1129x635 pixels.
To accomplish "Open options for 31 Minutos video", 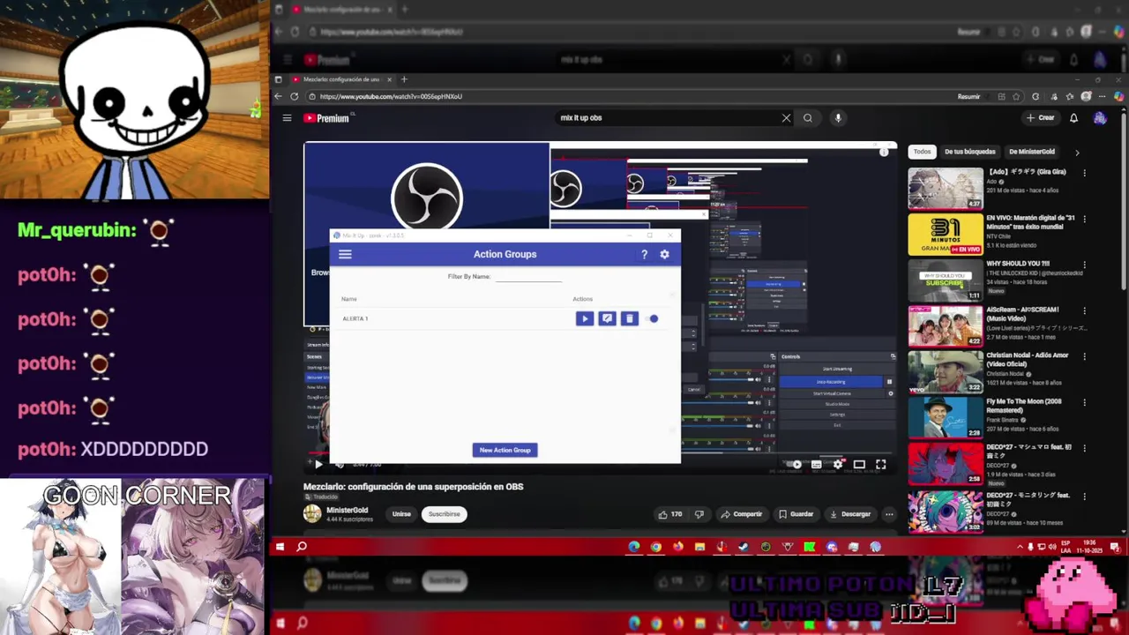I will coord(1084,219).
